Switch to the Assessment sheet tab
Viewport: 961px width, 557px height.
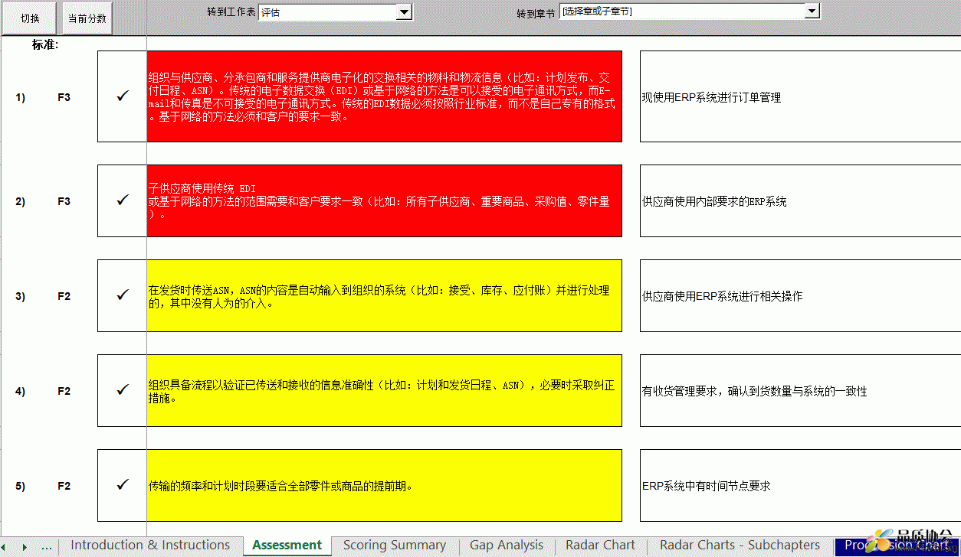(287, 546)
